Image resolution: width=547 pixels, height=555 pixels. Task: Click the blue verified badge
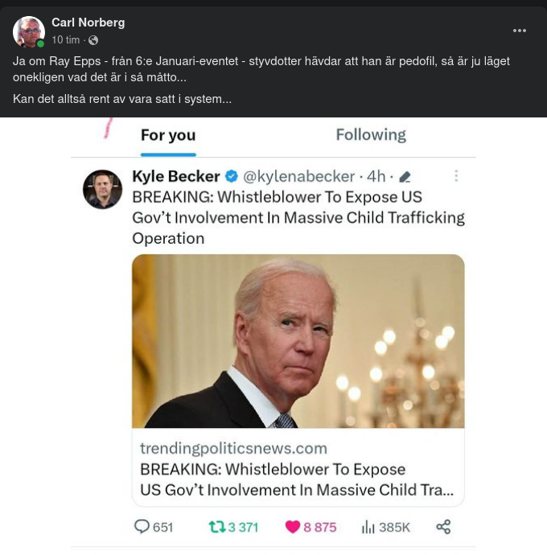coord(231,176)
